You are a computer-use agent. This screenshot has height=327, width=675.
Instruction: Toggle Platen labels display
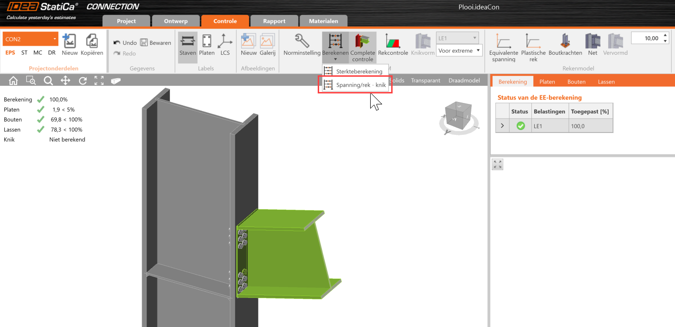(207, 41)
